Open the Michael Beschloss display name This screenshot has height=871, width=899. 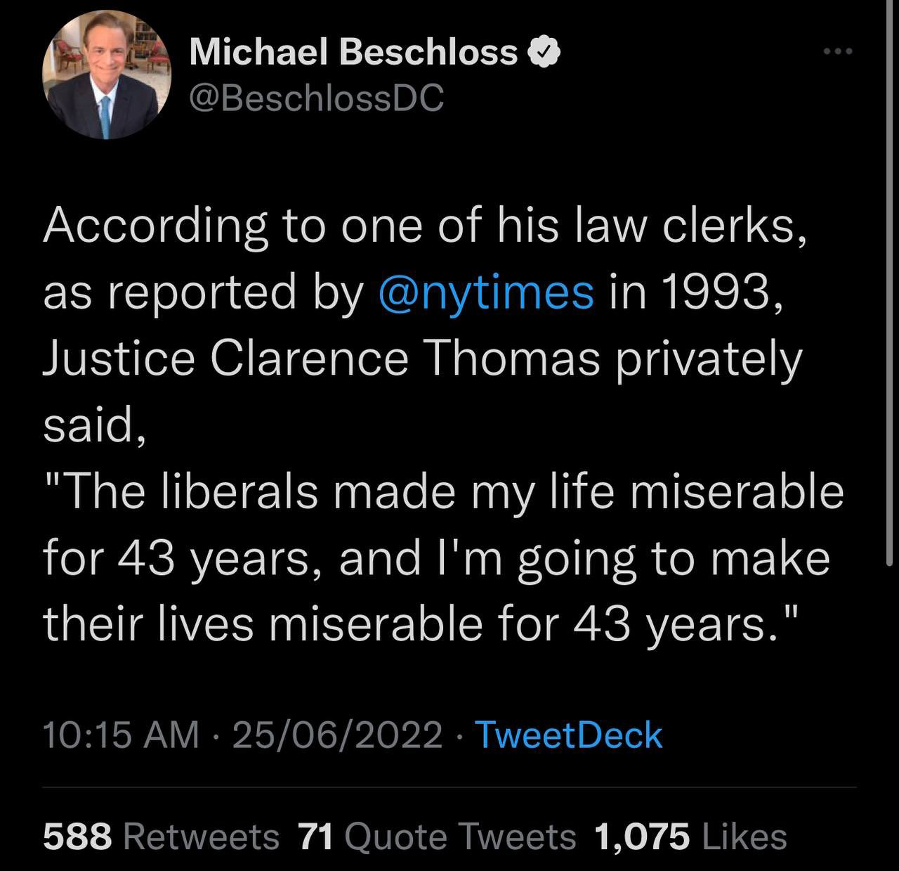(x=353, y=53)
